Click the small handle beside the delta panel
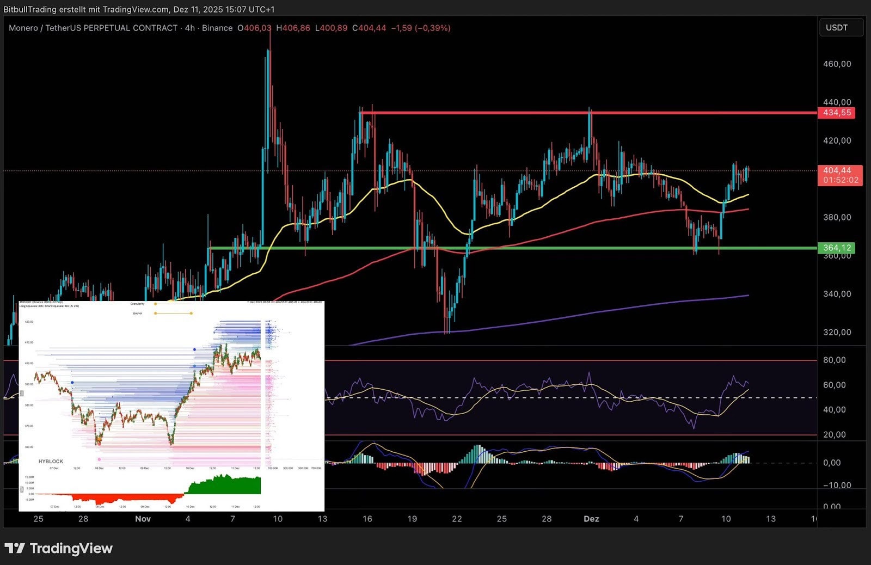Image resolution: width=871 pixels, height=565 pixels. point(22,489)
